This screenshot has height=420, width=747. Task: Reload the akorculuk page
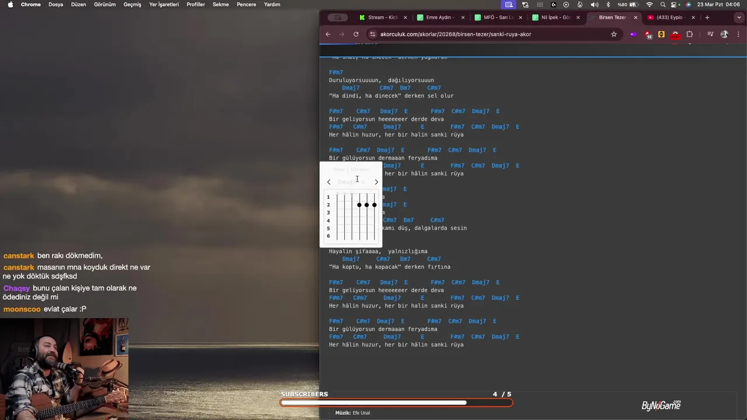click(356, 34)
